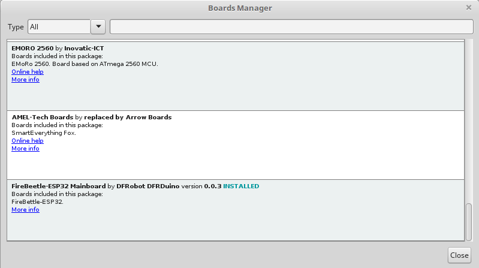Click 'replaced by Arrow Boards' author text

[x=128, y=118]
